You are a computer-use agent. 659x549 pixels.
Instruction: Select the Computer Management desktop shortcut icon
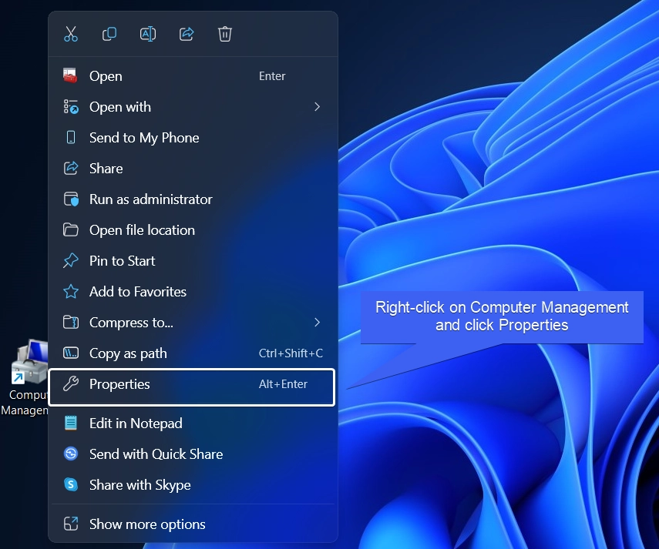(x=29, y=363)
